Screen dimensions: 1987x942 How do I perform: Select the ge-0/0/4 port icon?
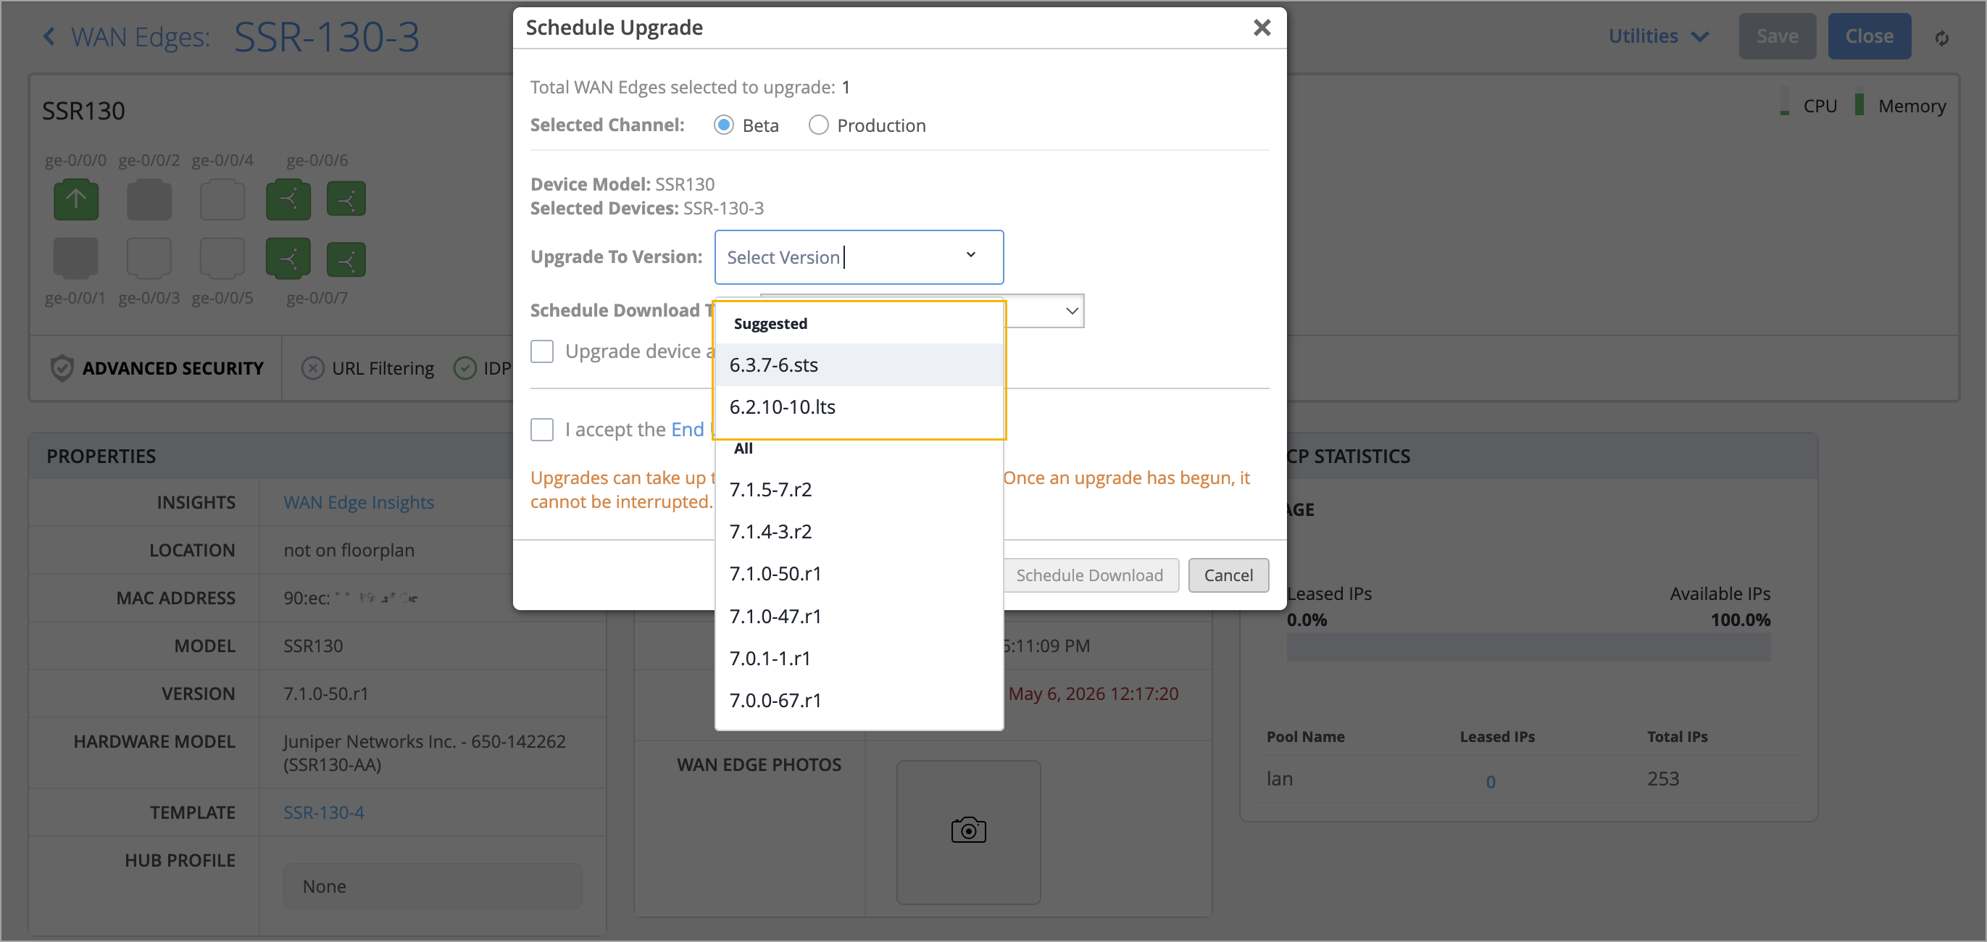pyautogui.click(x=222, y=200)
